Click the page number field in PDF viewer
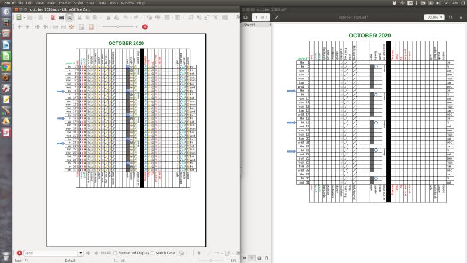This screenshot has width=467, height=263. 256,18
